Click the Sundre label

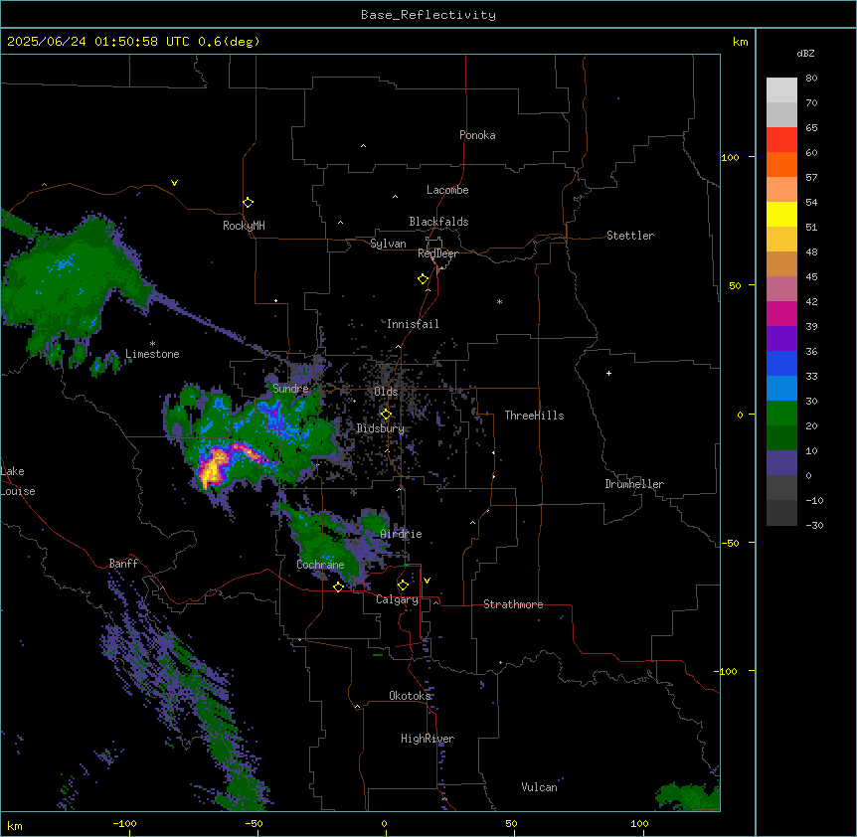point(290,389)
